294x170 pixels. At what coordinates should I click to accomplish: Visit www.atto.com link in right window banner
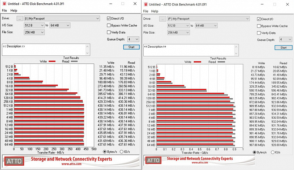click(200, 163)
